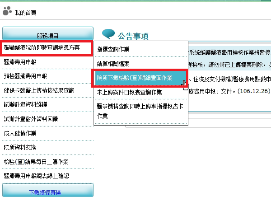Open 未上傳案件日報表查詢作業 in the submenu
The height and width of the screenshot is (206, 271).
[x=129, y=92]
